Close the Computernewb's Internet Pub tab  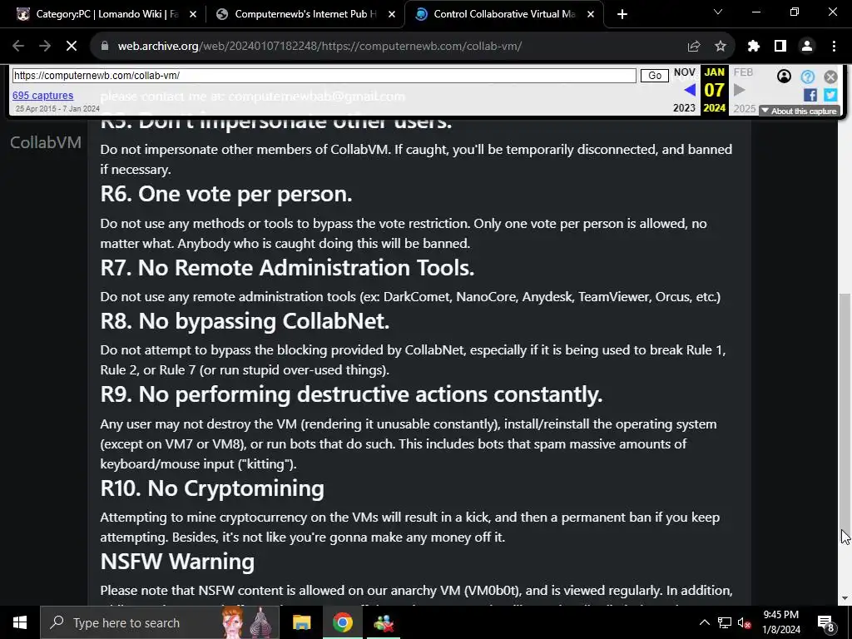[x=392, y=14]
